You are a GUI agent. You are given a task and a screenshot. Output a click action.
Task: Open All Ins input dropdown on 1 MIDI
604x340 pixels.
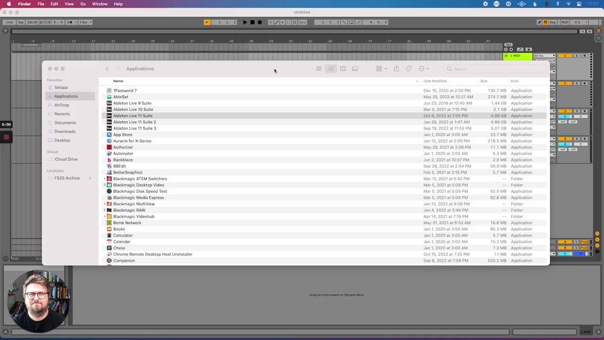coord(545,56)
